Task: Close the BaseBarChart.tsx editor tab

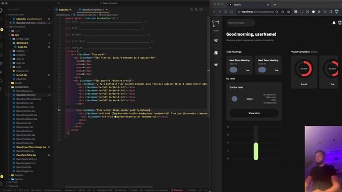Action: [x=107, y=10]
